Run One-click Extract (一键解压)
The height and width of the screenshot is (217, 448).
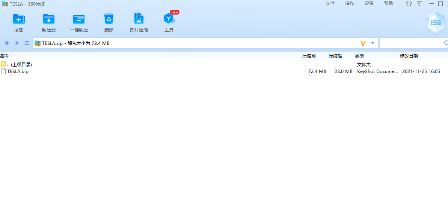pyautogui.click(x=78, y=19)
